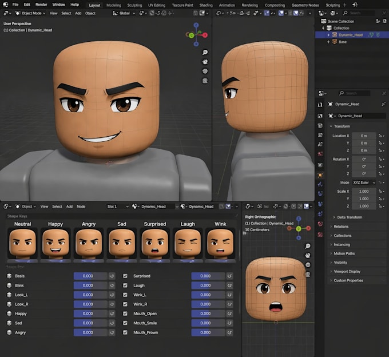Open the Slot 1 dropdown
Image resolution: width=389 pixels, height=357 pixels.
[117, 207]
